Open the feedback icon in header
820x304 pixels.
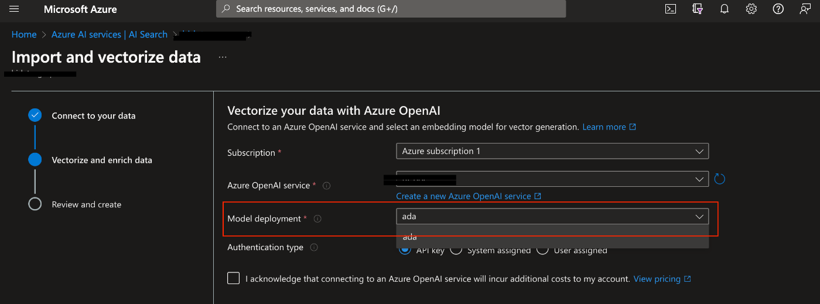(805, 9)
